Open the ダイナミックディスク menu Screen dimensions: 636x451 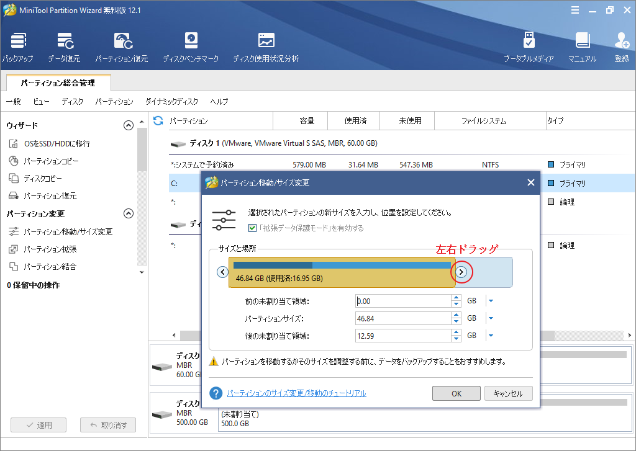[x=172, y=101]
